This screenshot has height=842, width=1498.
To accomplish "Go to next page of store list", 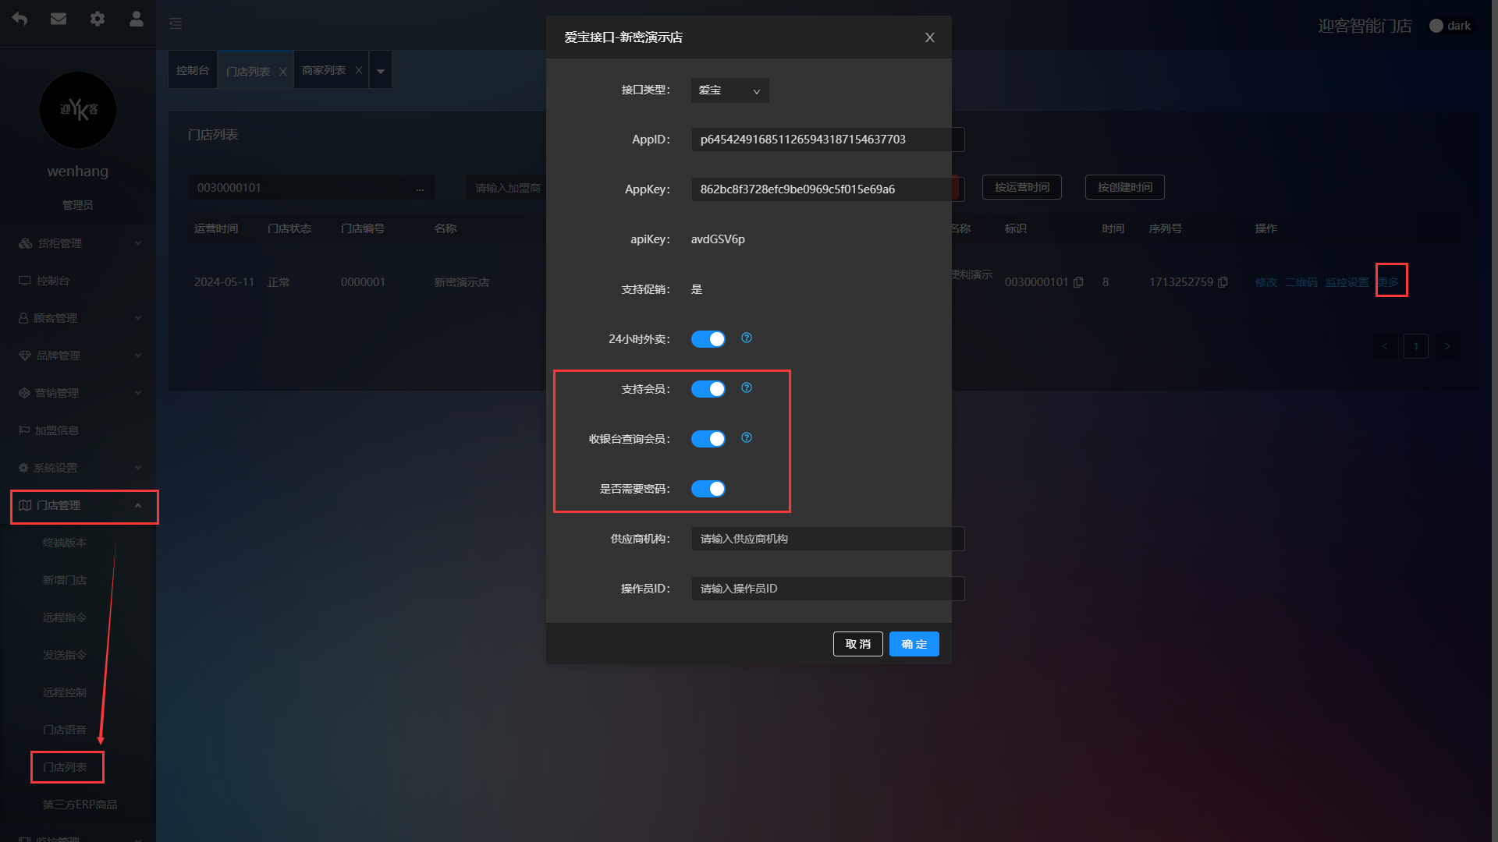I will 1447,346.
